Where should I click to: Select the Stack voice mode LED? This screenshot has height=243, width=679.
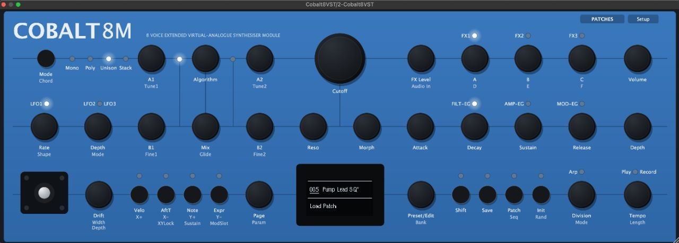pyautogui.click(x=126, y=59)
